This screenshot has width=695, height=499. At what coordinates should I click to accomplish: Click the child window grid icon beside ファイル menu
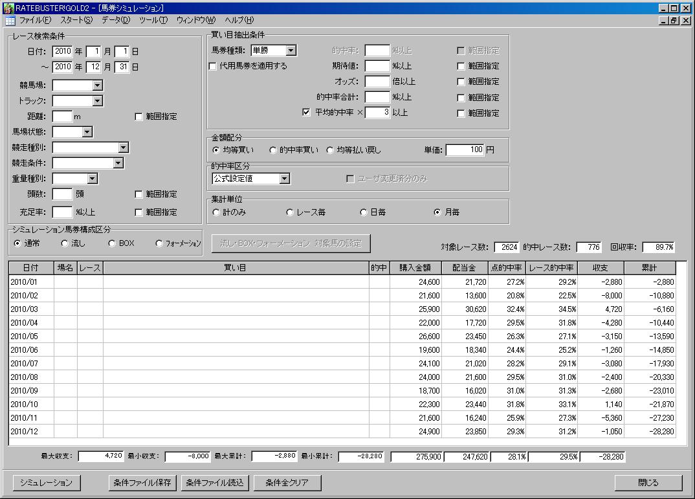[10, 20]
